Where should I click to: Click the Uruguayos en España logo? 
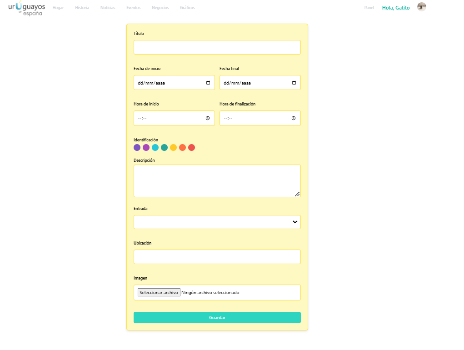(x=26, y=9)
